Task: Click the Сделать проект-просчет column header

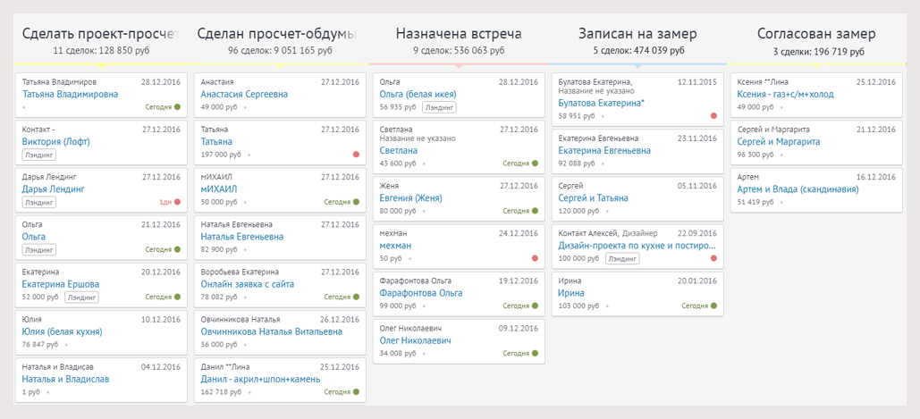Action: point(100,34)
